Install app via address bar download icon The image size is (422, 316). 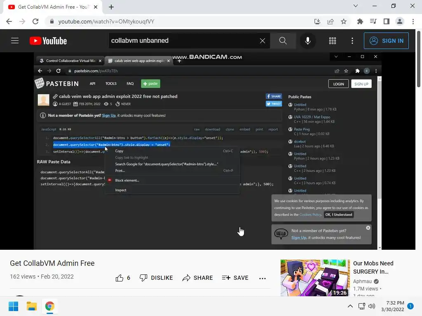coord(317,21)
